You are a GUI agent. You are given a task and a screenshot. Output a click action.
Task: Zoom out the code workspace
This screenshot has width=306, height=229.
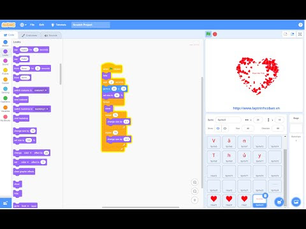click(x=194, y=191)
